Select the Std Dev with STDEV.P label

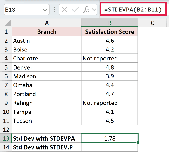pyautogui.click(x=47, y=147)
